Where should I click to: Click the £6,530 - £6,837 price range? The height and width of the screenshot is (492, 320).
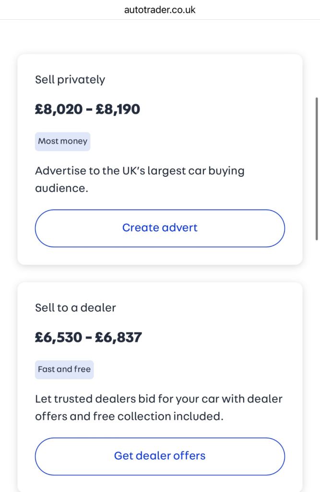[88, 337]
